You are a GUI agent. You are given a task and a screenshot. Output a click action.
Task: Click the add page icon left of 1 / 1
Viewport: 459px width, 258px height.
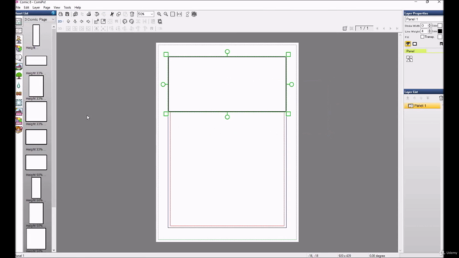pyautogui.click(x=344, y=29)
